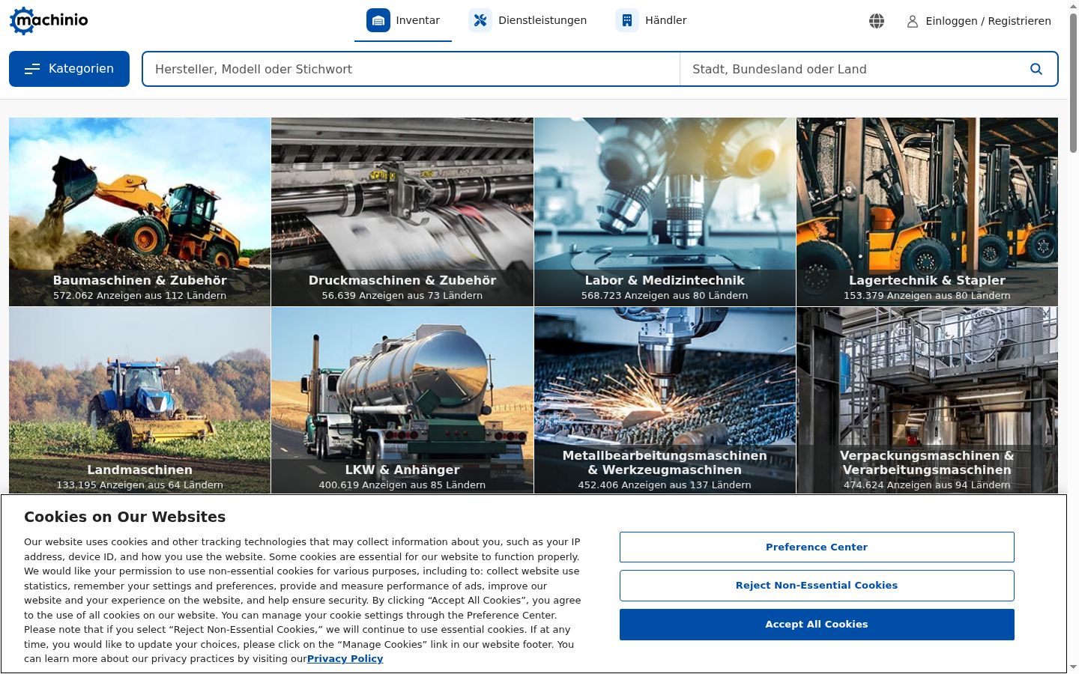Open Lagertechnik & Stapler category

(927, 212)
